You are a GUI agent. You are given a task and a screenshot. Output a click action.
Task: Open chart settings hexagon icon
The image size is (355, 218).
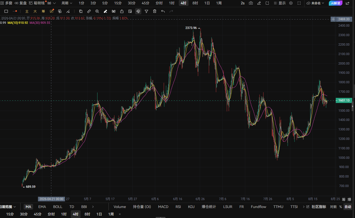[x=291, y=3]
